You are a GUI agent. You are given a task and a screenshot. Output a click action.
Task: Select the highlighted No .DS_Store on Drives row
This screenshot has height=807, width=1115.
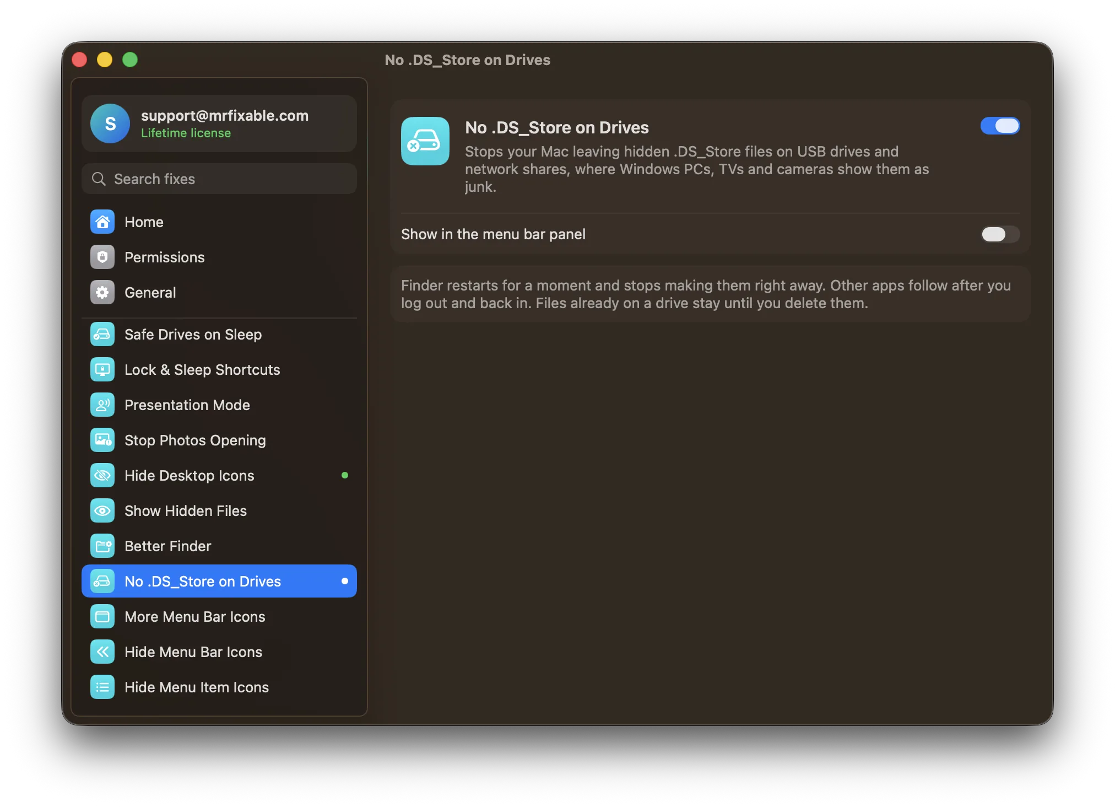coord(219,581)
